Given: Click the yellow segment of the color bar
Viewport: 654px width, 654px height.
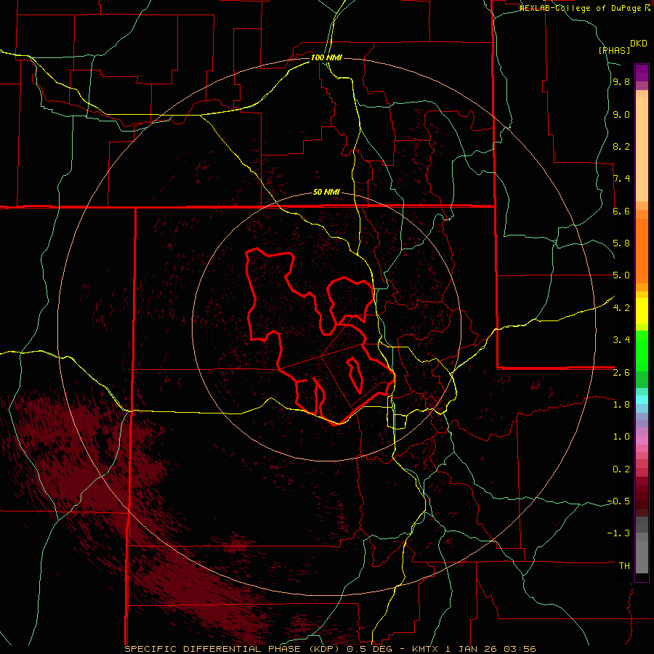Looking at the screenshot, I should click(642, 311).
